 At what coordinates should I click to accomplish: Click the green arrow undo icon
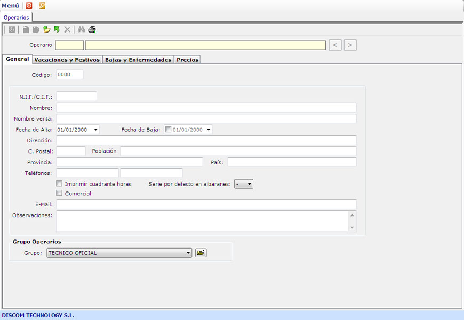coord(57,29)
